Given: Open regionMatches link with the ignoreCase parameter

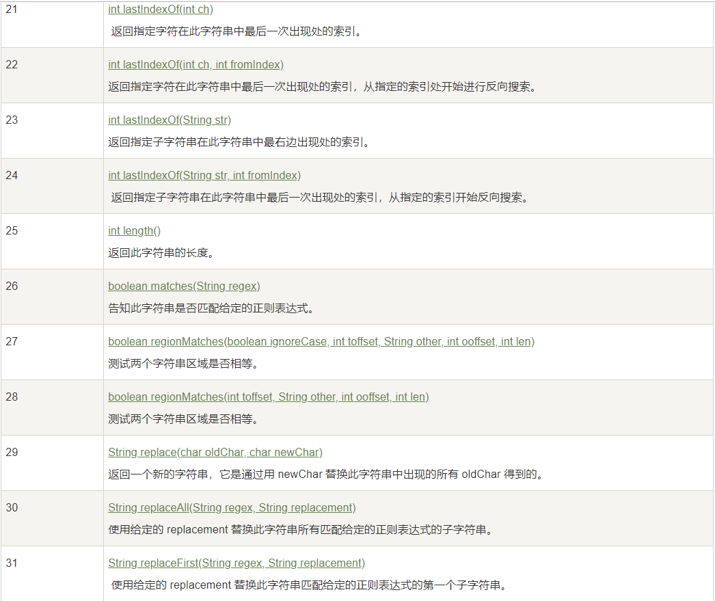Looking at the screenshot, I should click(x=321, y=341).
